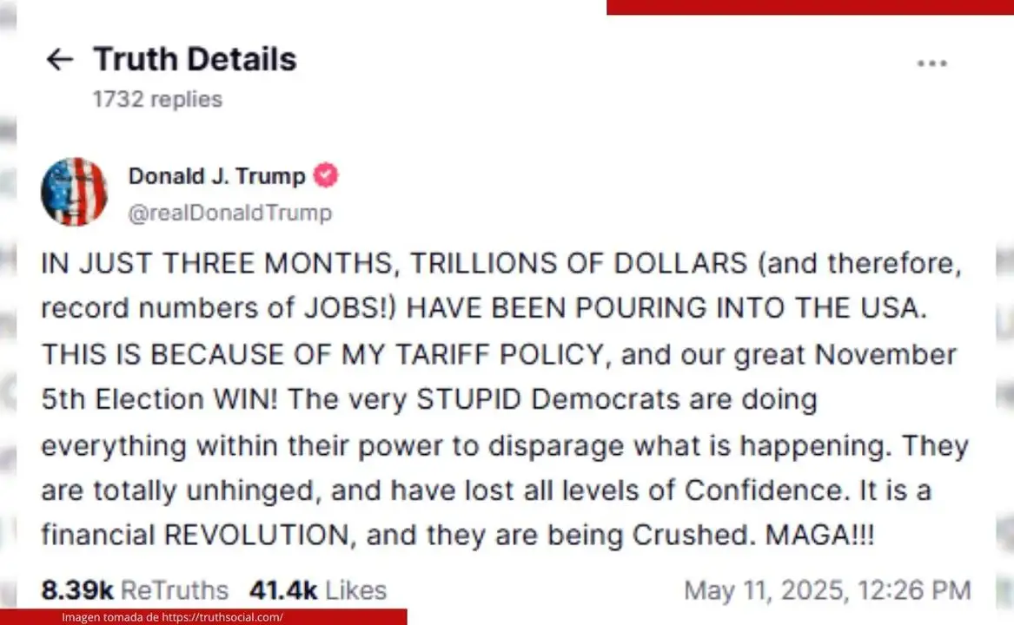1014x625 pixels.
Task: Go back using the left arrow
Action: pyautogui.click(x=59, y=60)
